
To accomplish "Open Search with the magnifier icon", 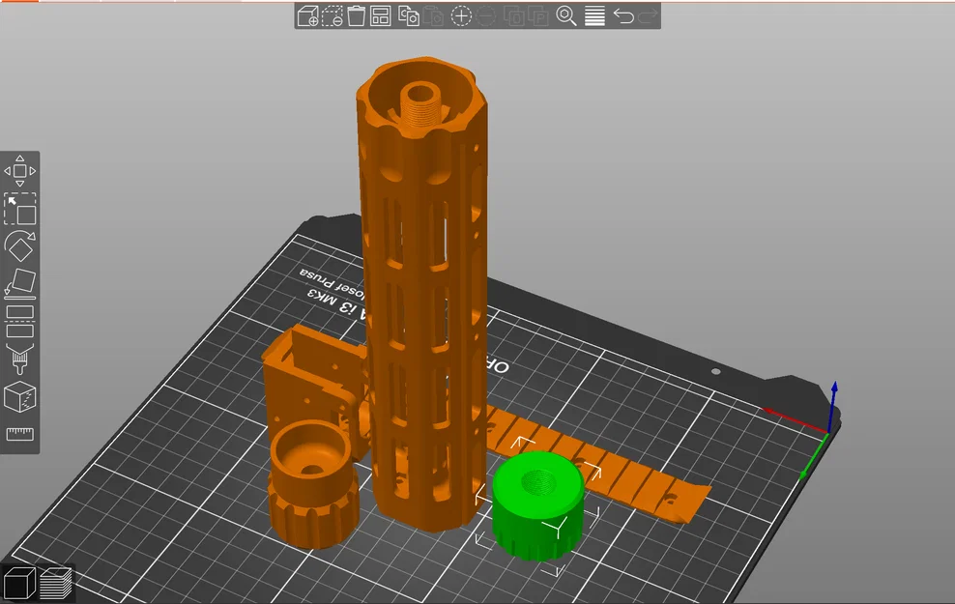I will (566, 15).
